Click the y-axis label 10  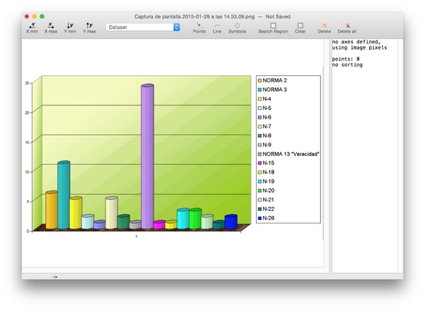pos(27,172)
